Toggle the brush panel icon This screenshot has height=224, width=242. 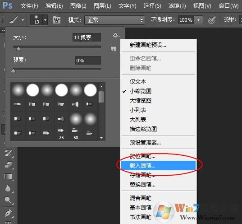pyautogui.click(x=57, y=20)
